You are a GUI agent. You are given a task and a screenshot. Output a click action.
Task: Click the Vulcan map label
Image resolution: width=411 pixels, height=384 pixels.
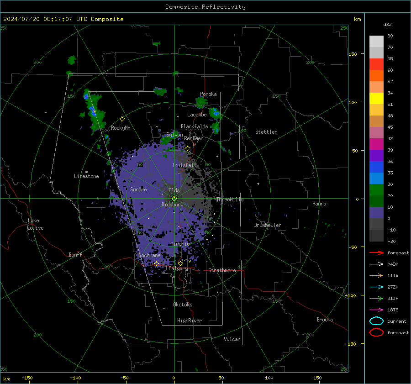(x=232, y=339)
